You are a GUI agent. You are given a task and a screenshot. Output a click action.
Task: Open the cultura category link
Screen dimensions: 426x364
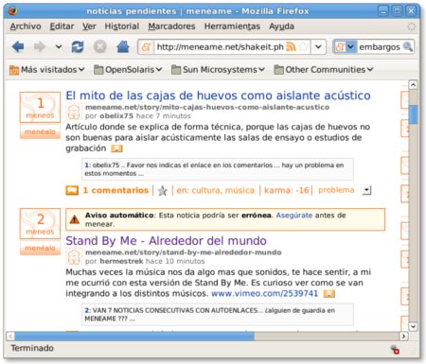click(x=205, y=190)
